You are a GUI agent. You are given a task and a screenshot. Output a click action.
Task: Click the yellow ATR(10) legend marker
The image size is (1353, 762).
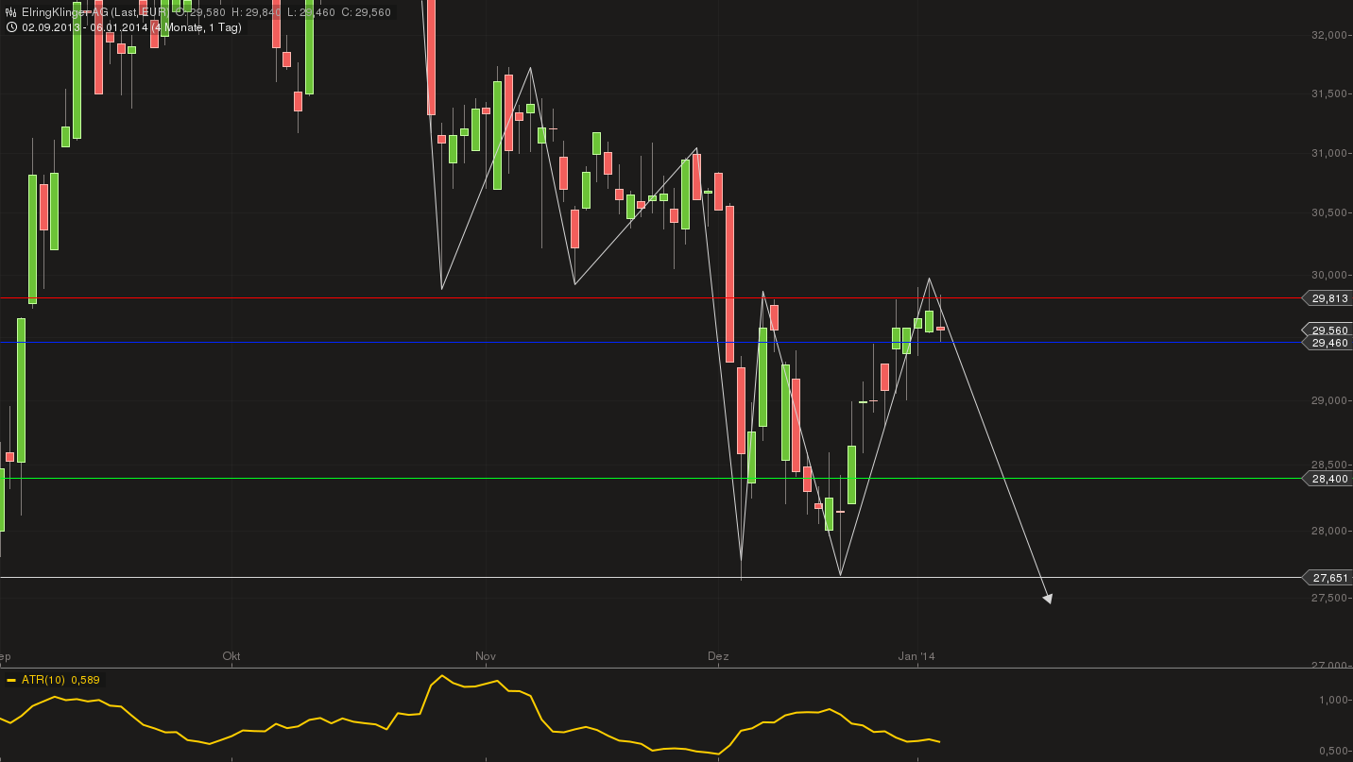click(11, 680)
